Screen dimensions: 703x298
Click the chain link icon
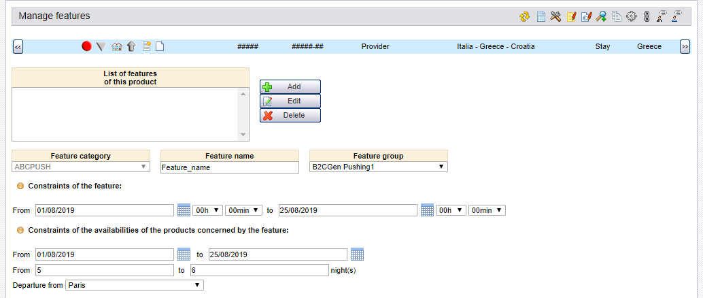647,16
